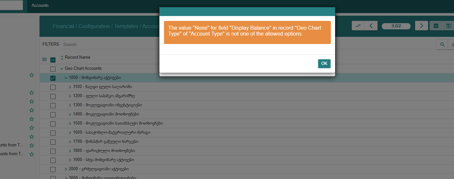Click the save floppy disk icon
Screen dimensions: 454x179
point(448,26)
